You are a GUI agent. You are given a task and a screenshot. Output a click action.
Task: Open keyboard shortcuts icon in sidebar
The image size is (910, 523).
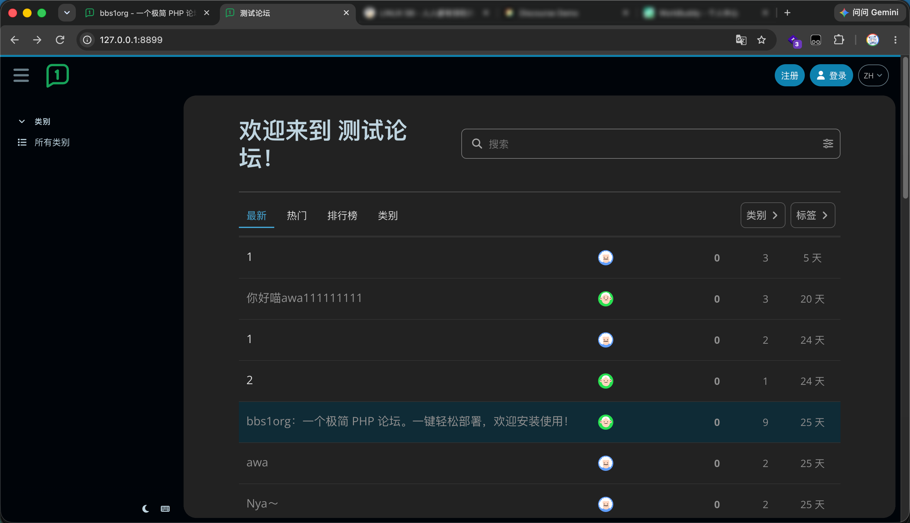pyautogui.click(x=165, y=509)
